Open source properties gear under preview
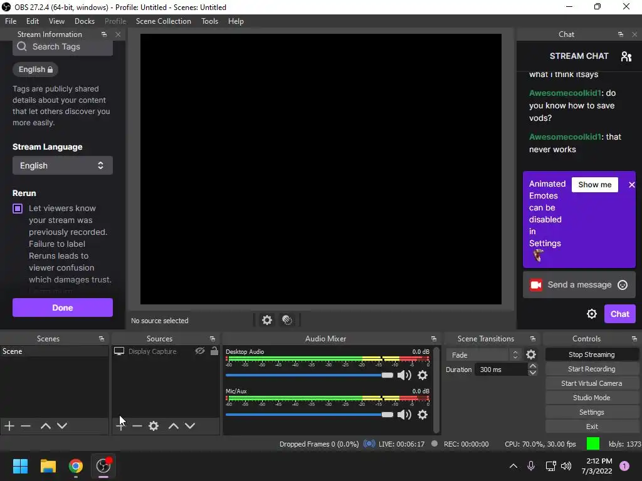642x481 pixels. point(267,320)
